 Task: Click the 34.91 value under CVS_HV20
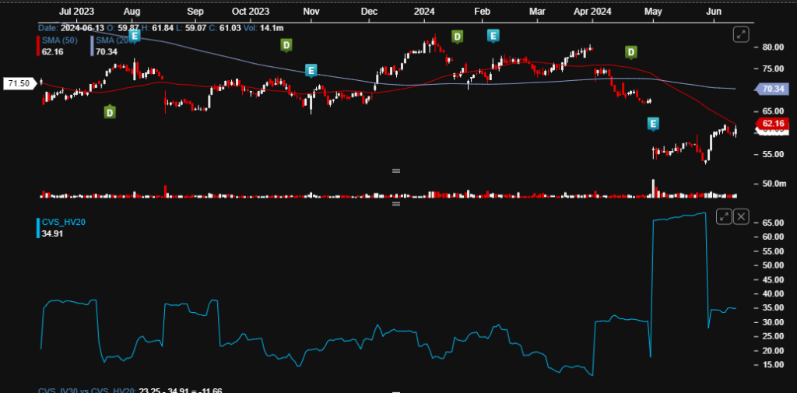coord(52,234)
